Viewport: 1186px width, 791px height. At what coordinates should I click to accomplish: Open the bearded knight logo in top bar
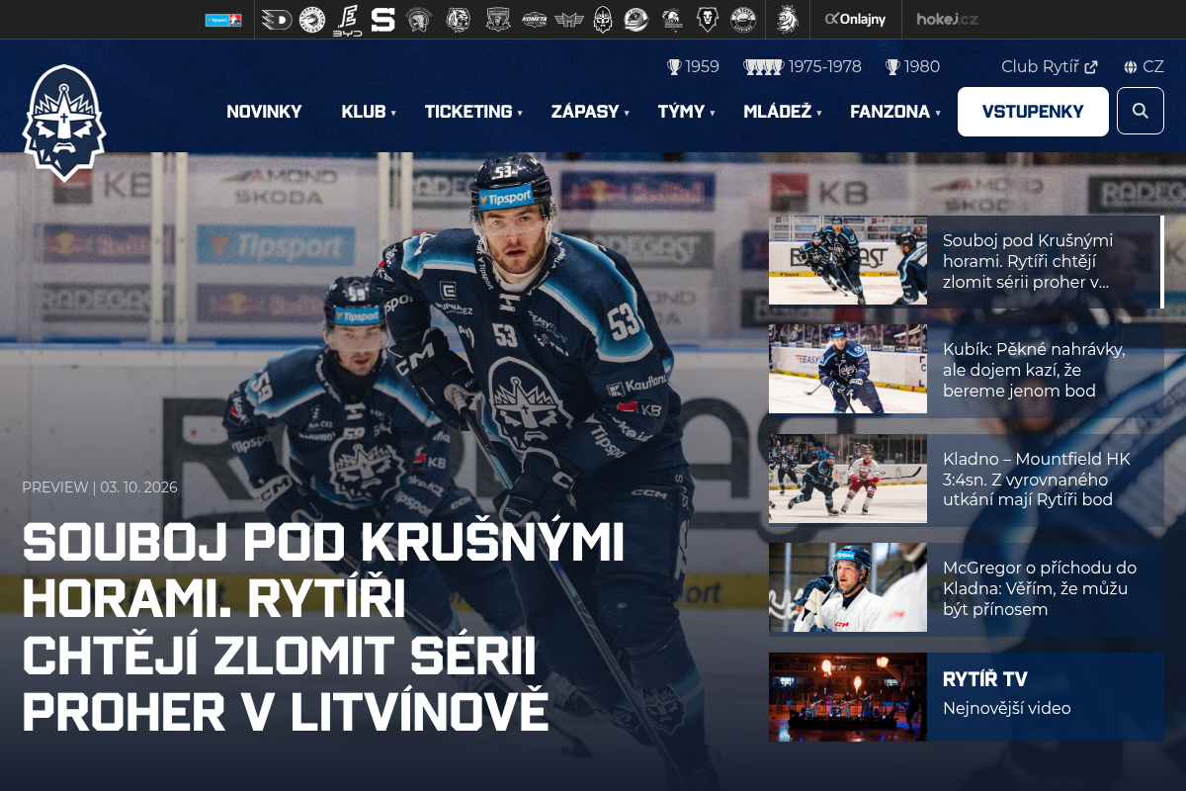[x=603, y=19]
